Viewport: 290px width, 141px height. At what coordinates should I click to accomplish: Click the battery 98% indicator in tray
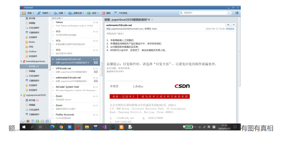[189, 127]
